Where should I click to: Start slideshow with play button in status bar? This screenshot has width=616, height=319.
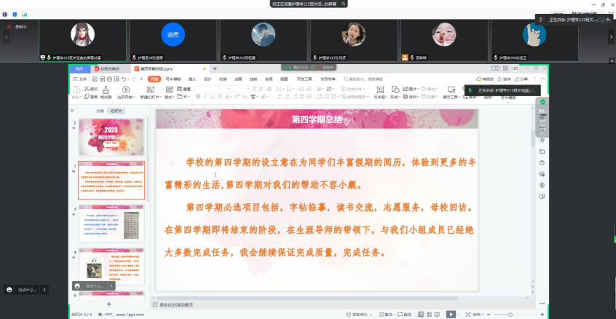point(451,314)
